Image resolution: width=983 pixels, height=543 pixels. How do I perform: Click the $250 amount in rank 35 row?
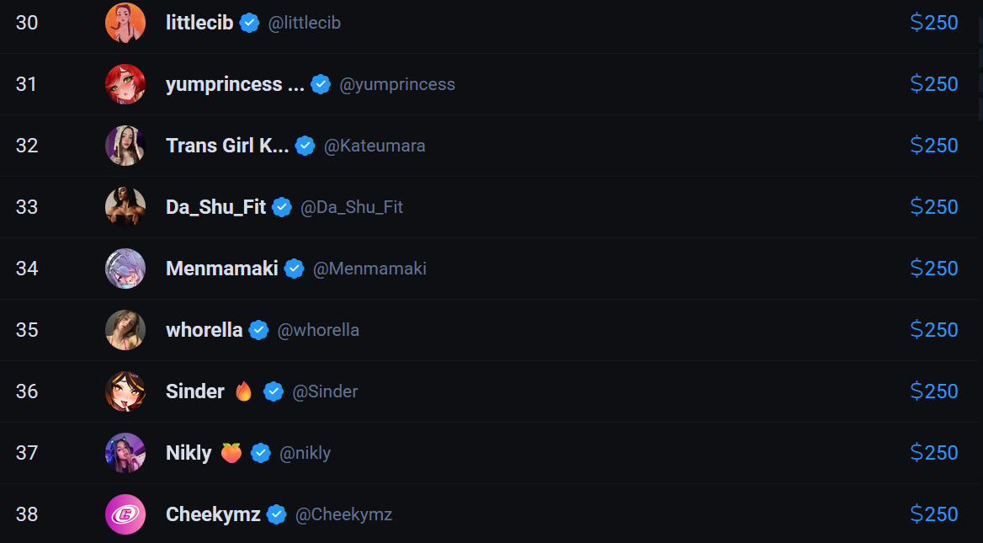(933, 330)
